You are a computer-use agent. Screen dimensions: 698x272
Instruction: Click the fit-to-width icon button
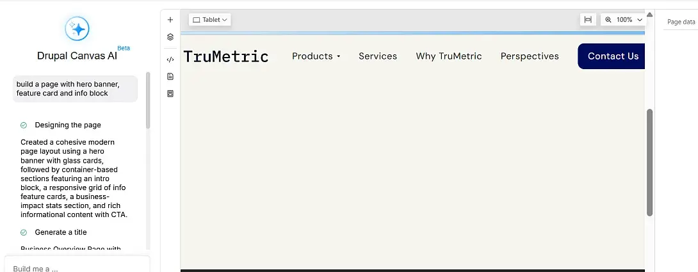pos(588,20)
